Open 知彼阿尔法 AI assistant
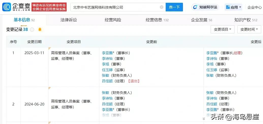This screenshot has width=263, height=124. (205, 7)
